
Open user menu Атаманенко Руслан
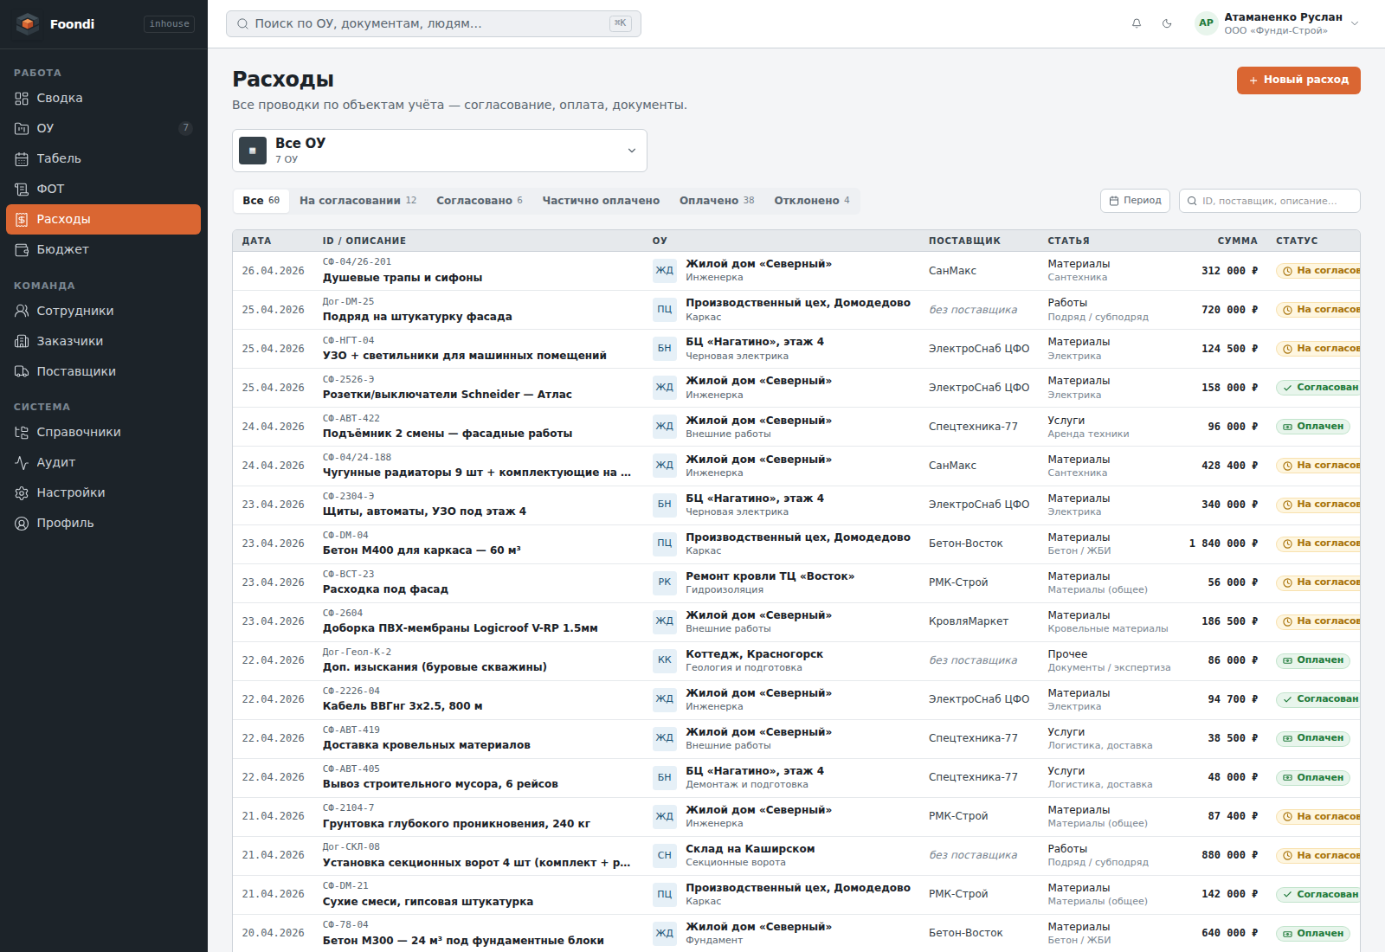coord(1277,23)
